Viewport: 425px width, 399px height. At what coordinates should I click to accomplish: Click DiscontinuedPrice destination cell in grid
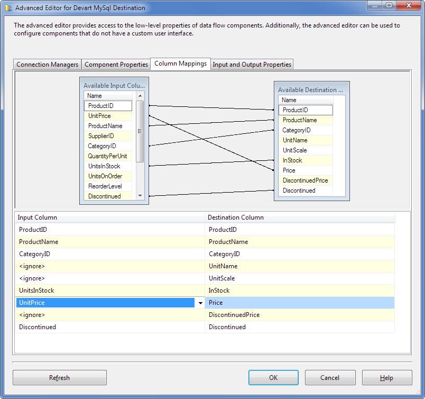[300, 315]
